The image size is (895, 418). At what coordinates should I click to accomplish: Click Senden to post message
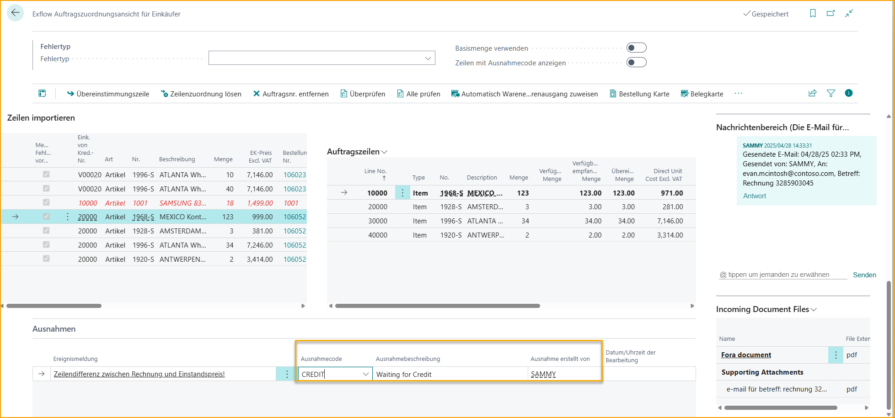864,275
